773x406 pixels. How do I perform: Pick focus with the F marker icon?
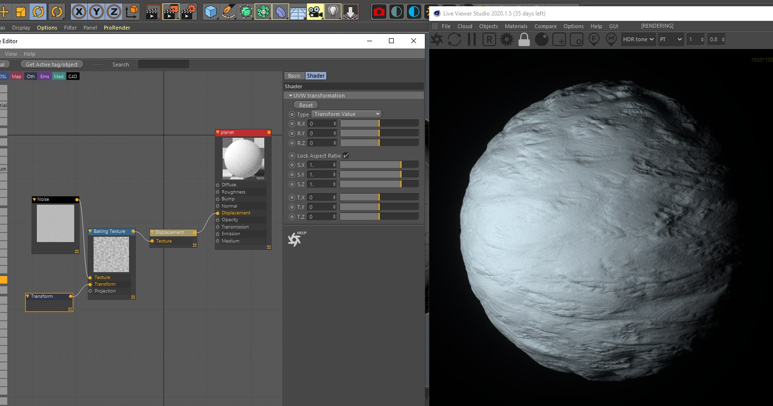pos(594,39)
